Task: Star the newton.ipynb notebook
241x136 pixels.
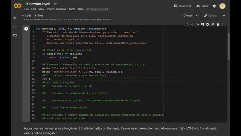Action: (x=55, y=4)
